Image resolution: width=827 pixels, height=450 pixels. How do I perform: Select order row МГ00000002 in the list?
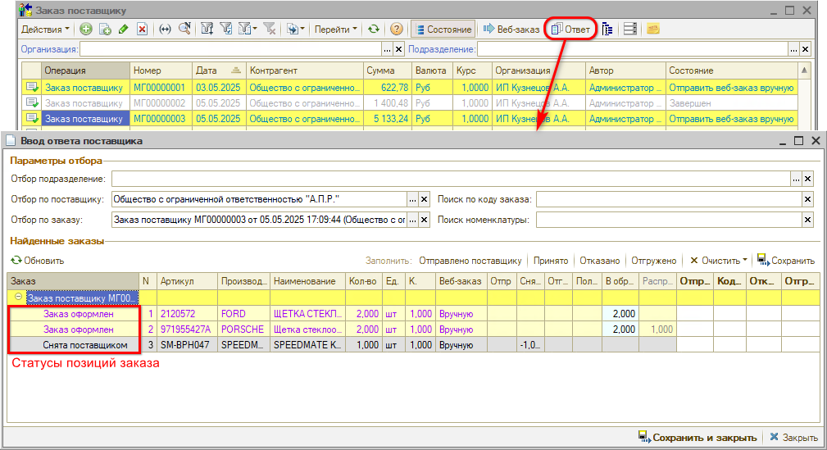coord(159,103)
